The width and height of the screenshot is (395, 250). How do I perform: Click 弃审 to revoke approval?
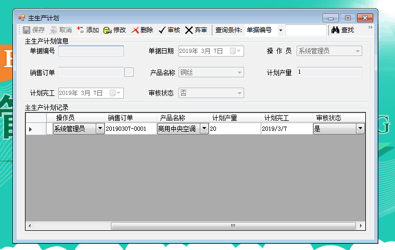pyautogui.click(x=196, y=30)
